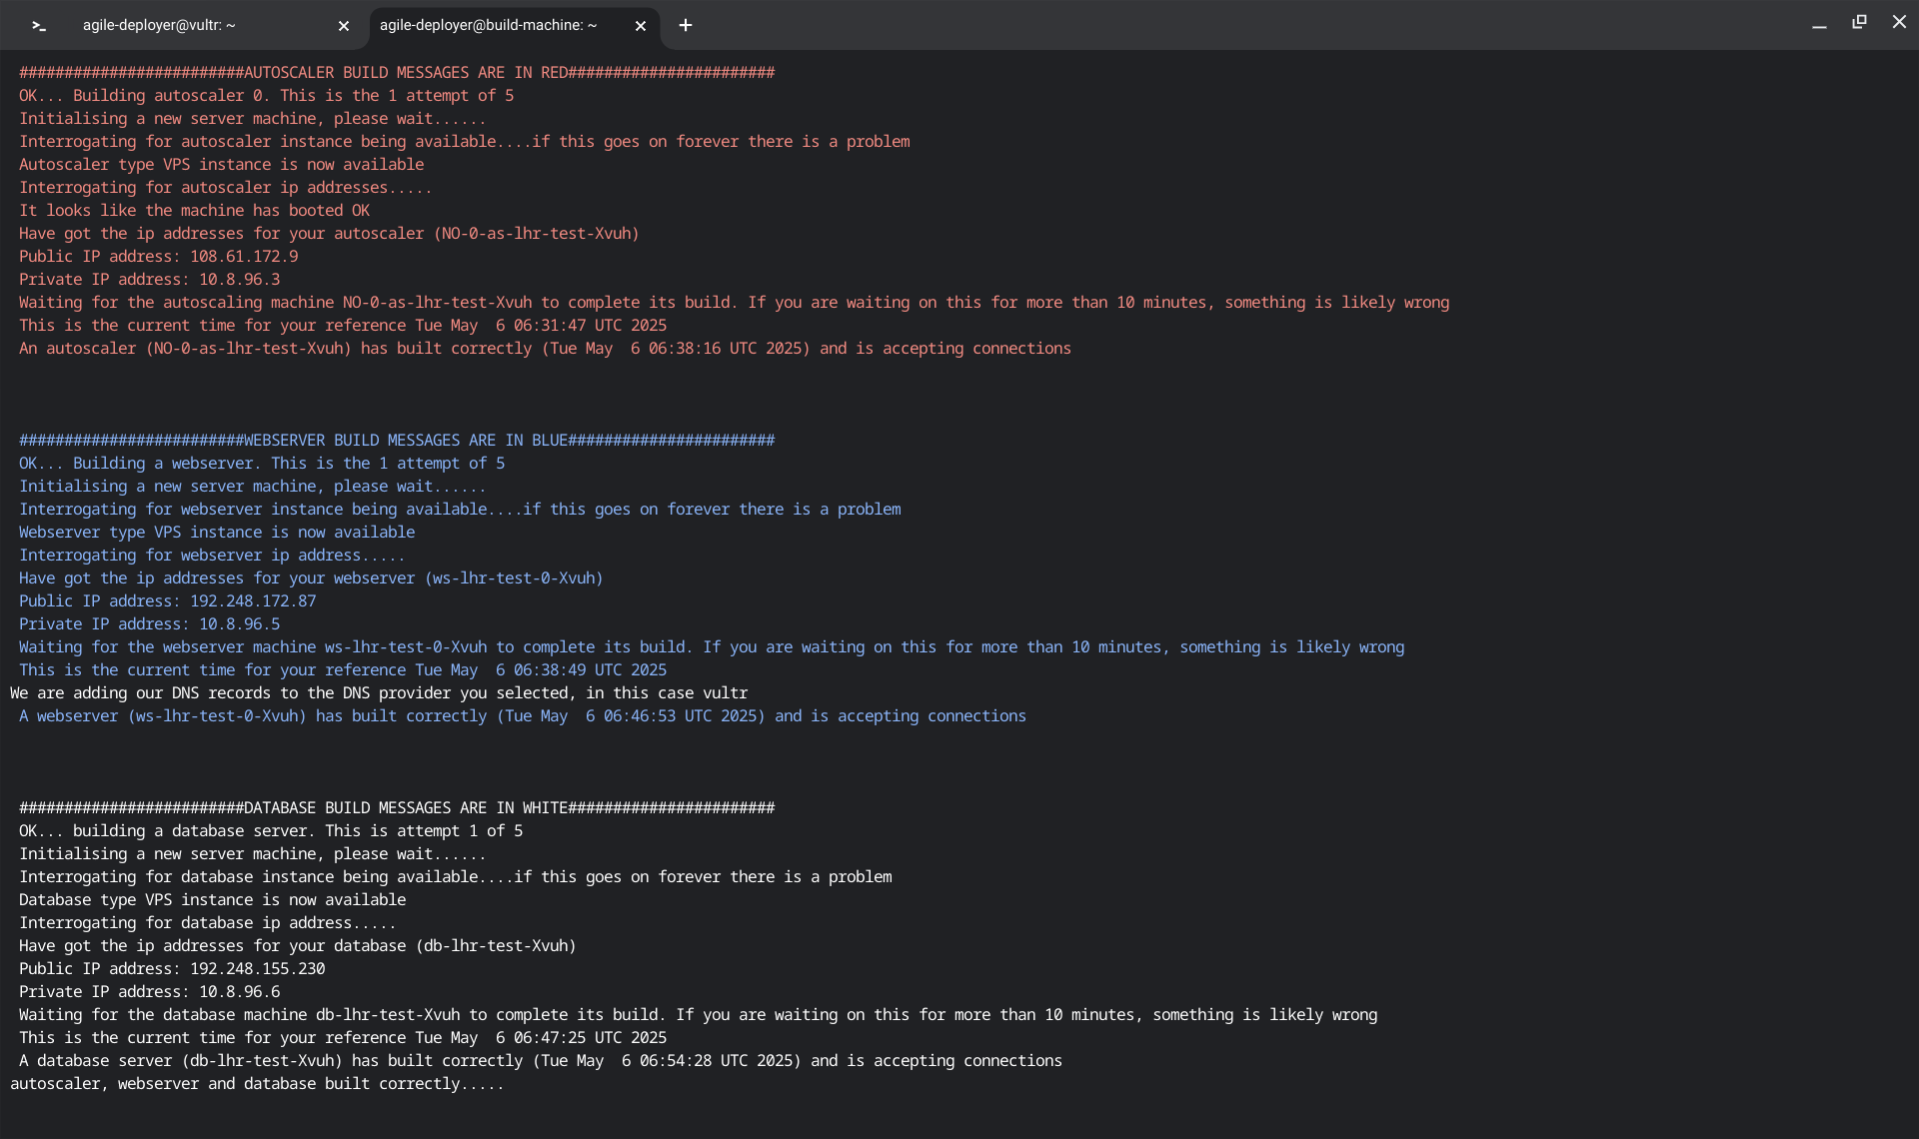
Task: Click the DNS records being added line
Action: click(379, 693)
